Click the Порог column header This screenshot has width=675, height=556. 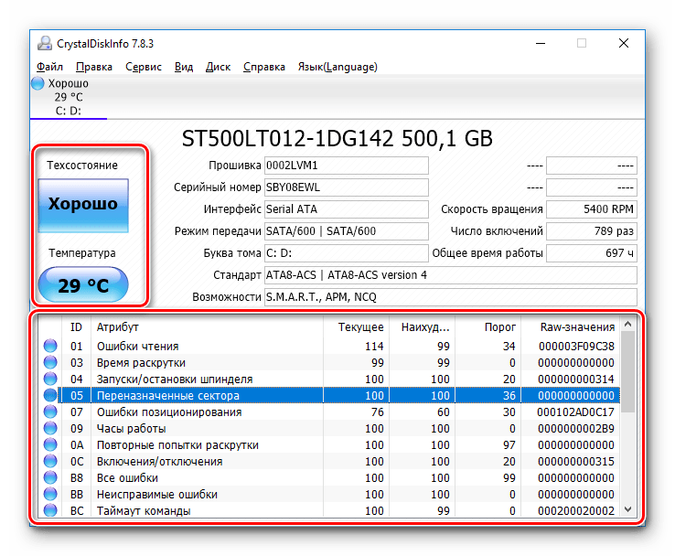[488, 327]
